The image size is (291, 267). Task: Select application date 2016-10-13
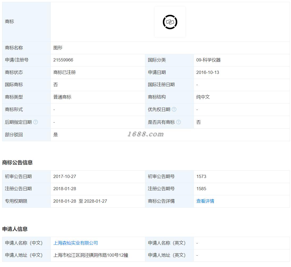(207, 72)
